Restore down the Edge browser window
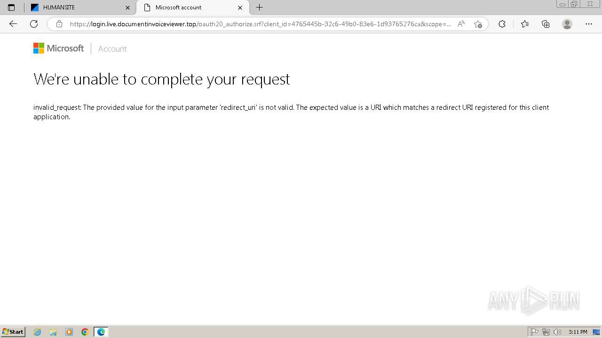The height and width of the screenshot is (338, 602). 574,4
